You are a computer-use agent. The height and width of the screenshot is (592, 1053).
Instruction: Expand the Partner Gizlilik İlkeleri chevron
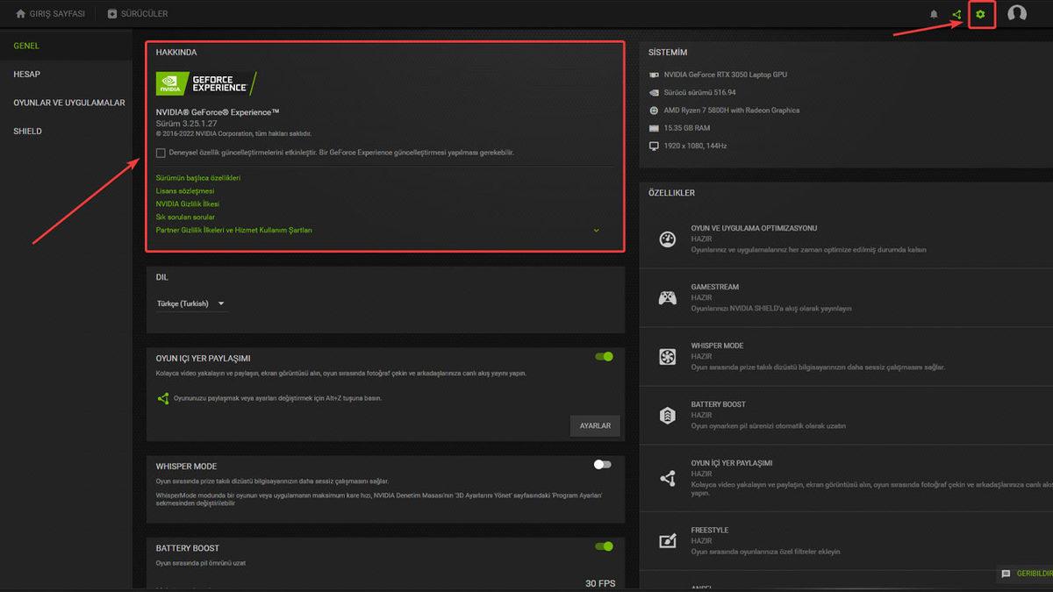pos(596,231)
